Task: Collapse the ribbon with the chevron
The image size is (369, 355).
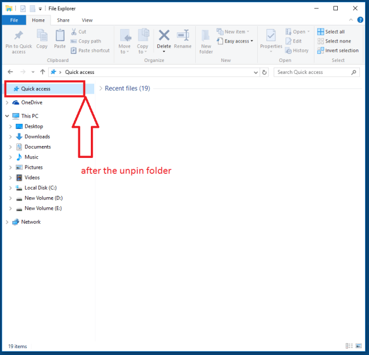Action: coord(351,20)
